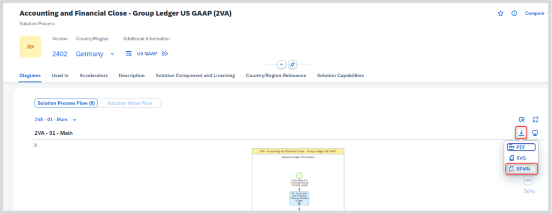This screenshot has width=552, height=214.
Task: Download diagram as SVG
Action: pos(521,158)
